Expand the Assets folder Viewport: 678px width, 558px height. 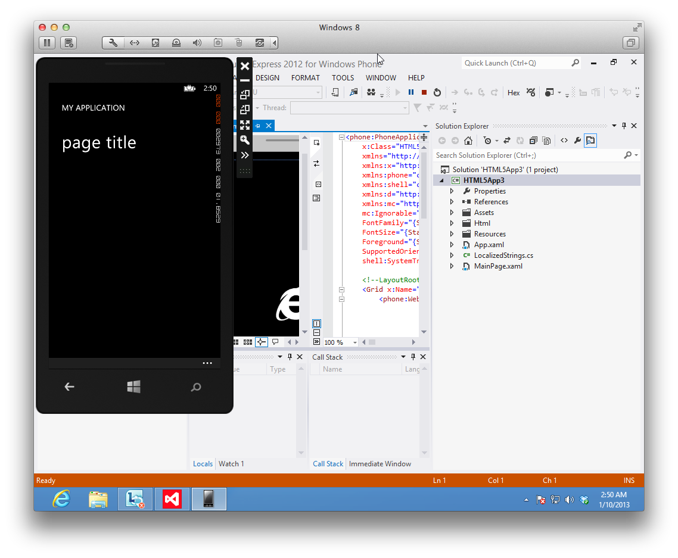452,213
